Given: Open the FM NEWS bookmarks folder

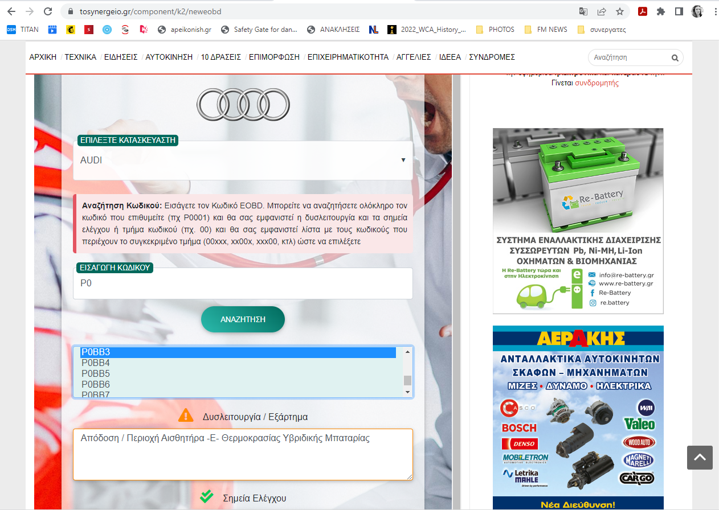Looking at the screenshot, I should tap(545, 30).
